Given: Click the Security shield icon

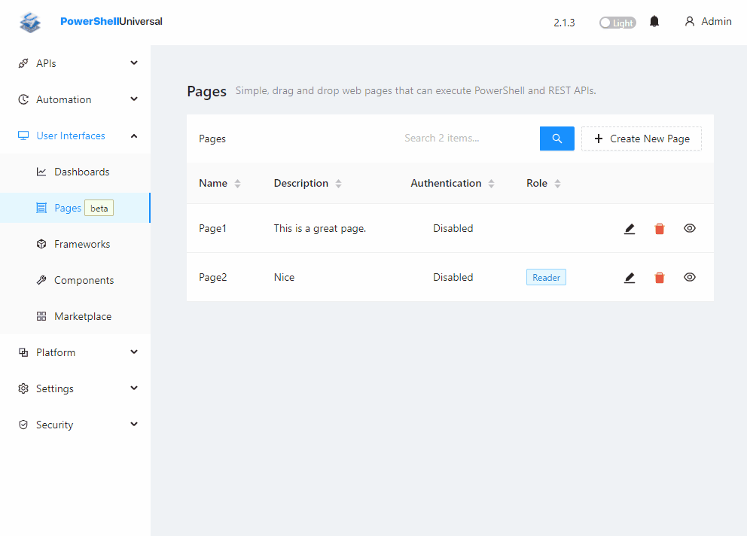Looking at the screenshot, I should (23, 425).
